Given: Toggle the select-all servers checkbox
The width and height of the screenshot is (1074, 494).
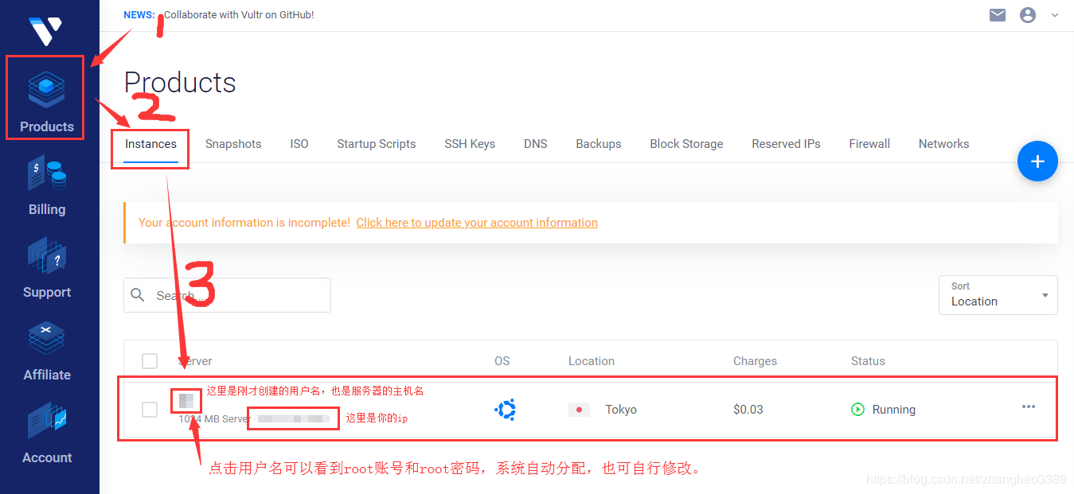Looking at the screenshot, I should (x=150, y=360).
